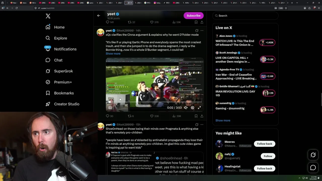Open system volume in the tray
Viewport: 322px width, 181px height.
point(306,178)
